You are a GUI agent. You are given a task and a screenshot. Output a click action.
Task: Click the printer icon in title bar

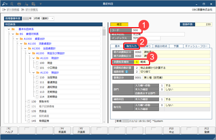19,4
